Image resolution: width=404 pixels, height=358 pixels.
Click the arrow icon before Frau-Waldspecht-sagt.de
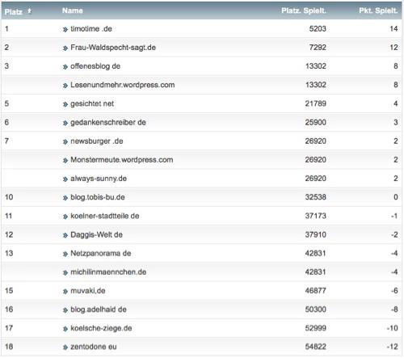pyautogui.click(x=65, y=48)
